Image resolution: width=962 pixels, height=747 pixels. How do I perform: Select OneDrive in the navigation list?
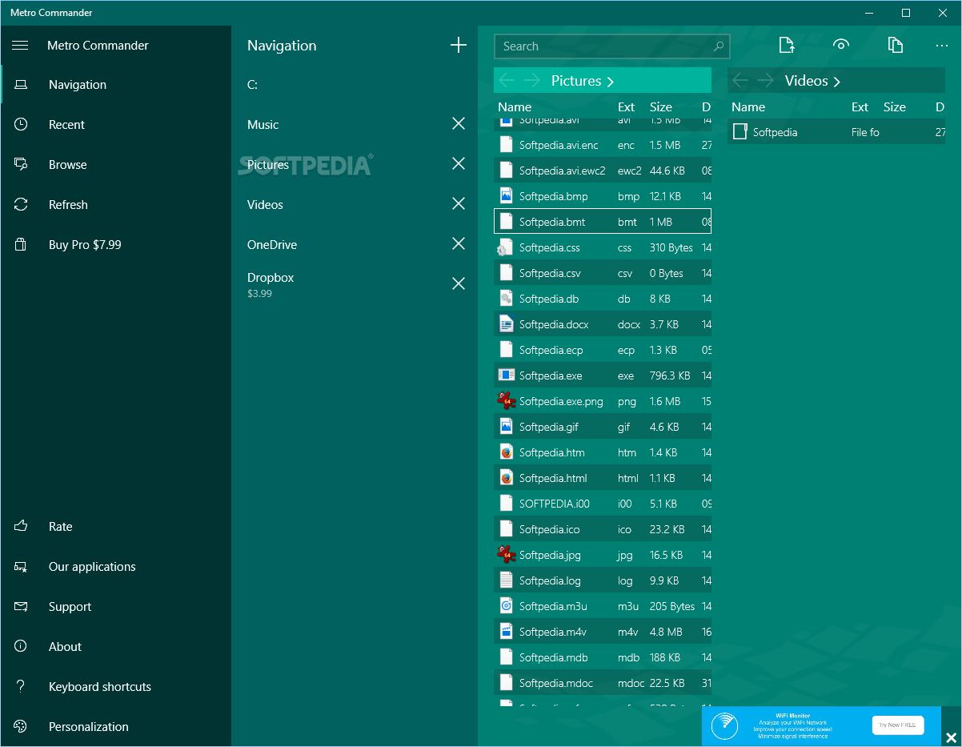click(x=272, y=245)
